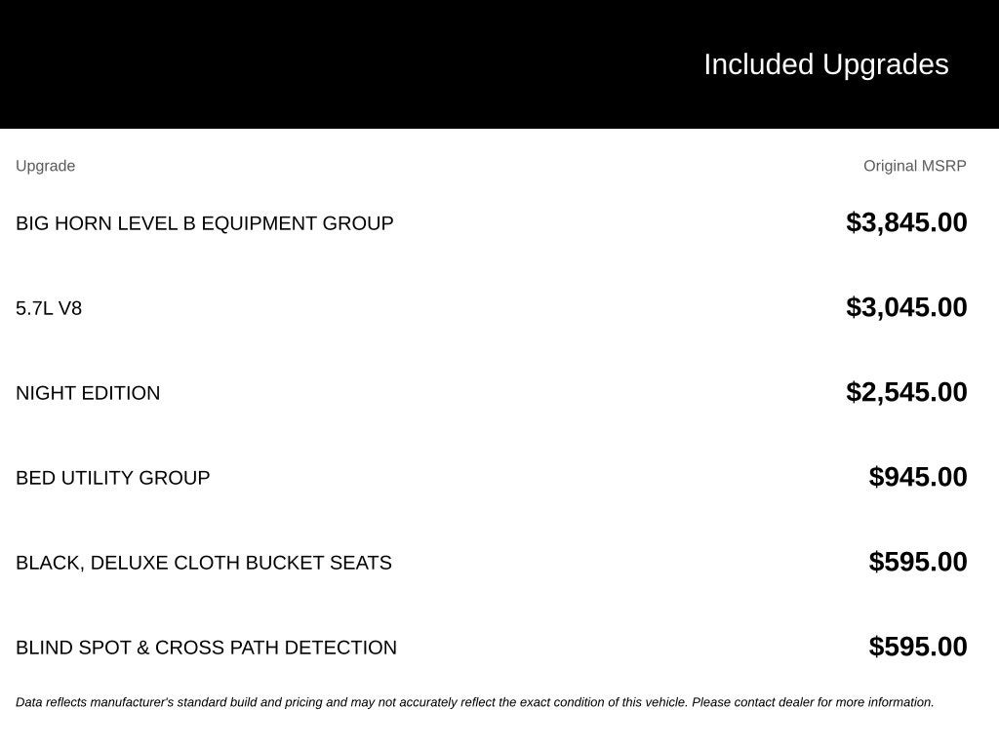Select BLIND SPOT & CROSS PATH DETECTION

point(207,648)
